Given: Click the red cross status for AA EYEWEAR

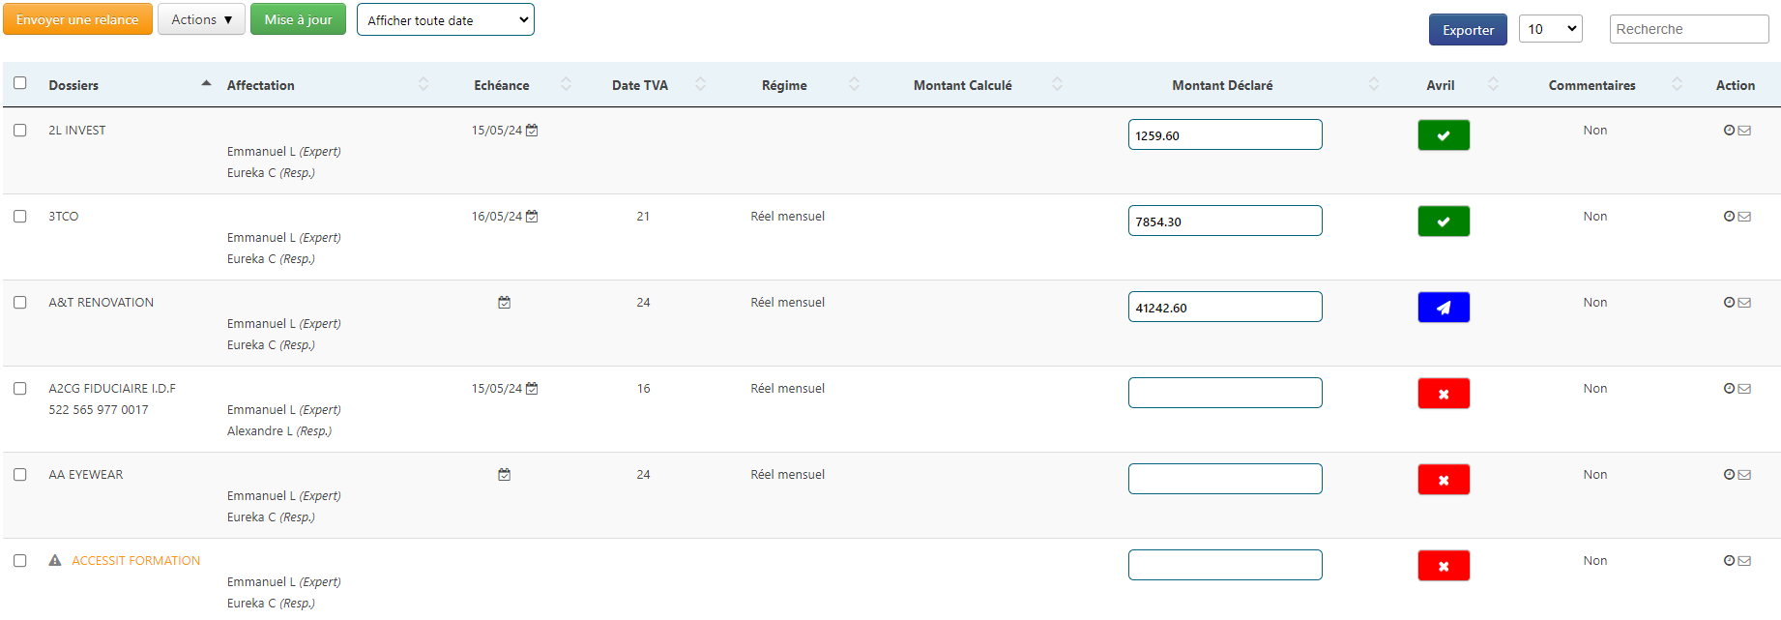Looking at the screenshot, I should click(x=1443, y=480).
